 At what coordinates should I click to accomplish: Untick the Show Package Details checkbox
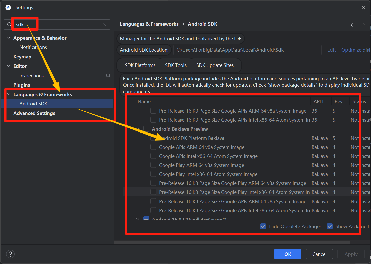coord(330,226)
